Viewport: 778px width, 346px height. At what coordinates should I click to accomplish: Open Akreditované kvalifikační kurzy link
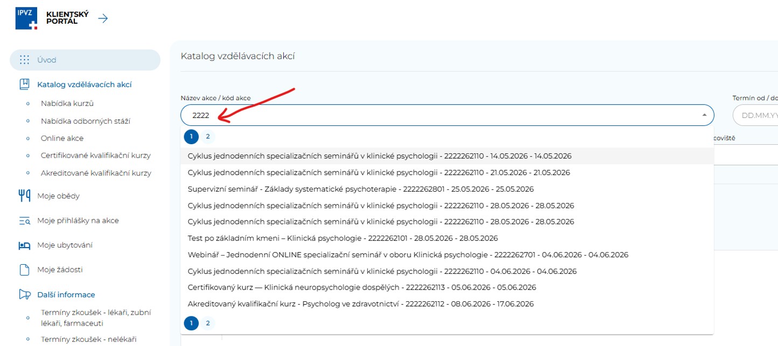96,173
